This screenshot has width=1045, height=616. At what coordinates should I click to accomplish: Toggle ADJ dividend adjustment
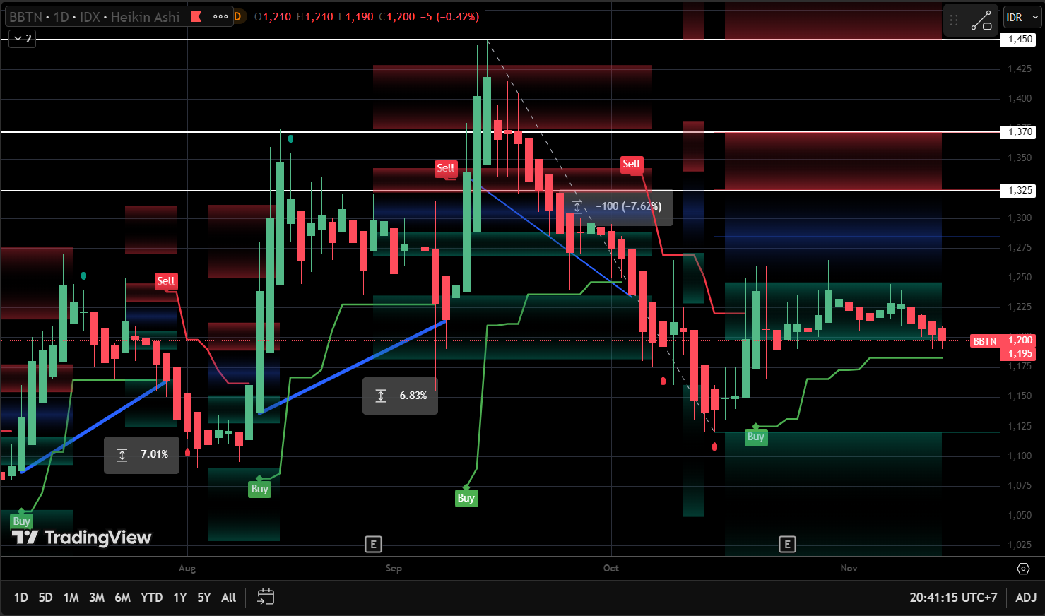1026,598
